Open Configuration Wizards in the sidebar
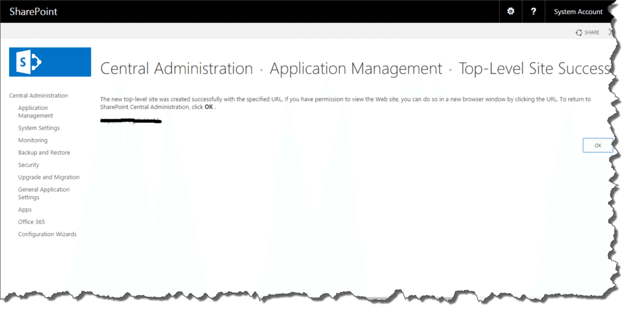This screenshot has width=629, height=311. [x=47, y=234]
